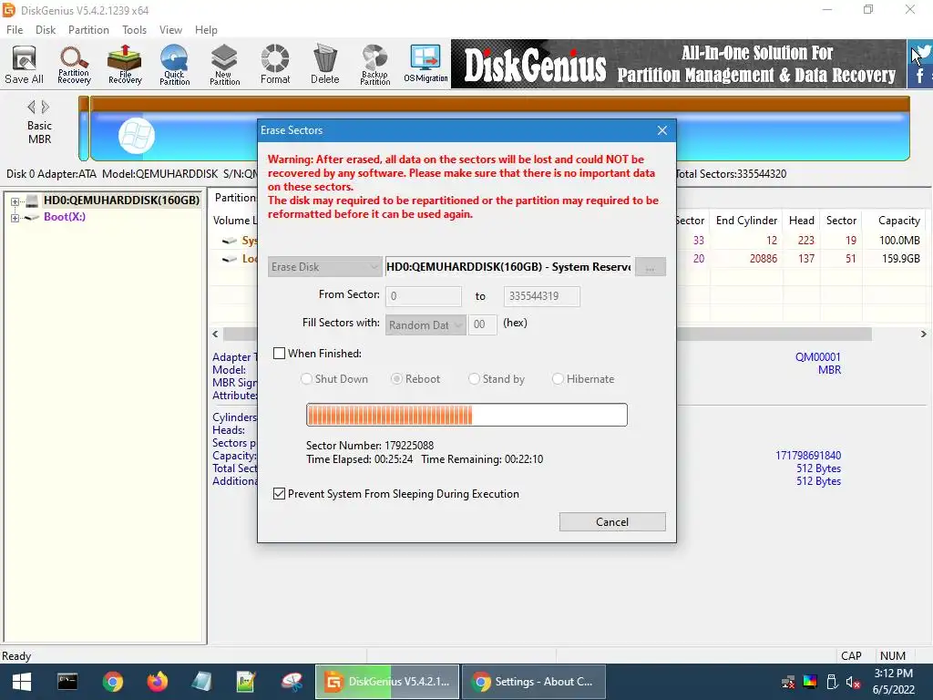933x700 pixels.
Task: Launch Firefox from the taskbar
Action: click(x=157, y=682)
